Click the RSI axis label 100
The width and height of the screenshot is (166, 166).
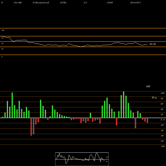click(x=3, y=30)
